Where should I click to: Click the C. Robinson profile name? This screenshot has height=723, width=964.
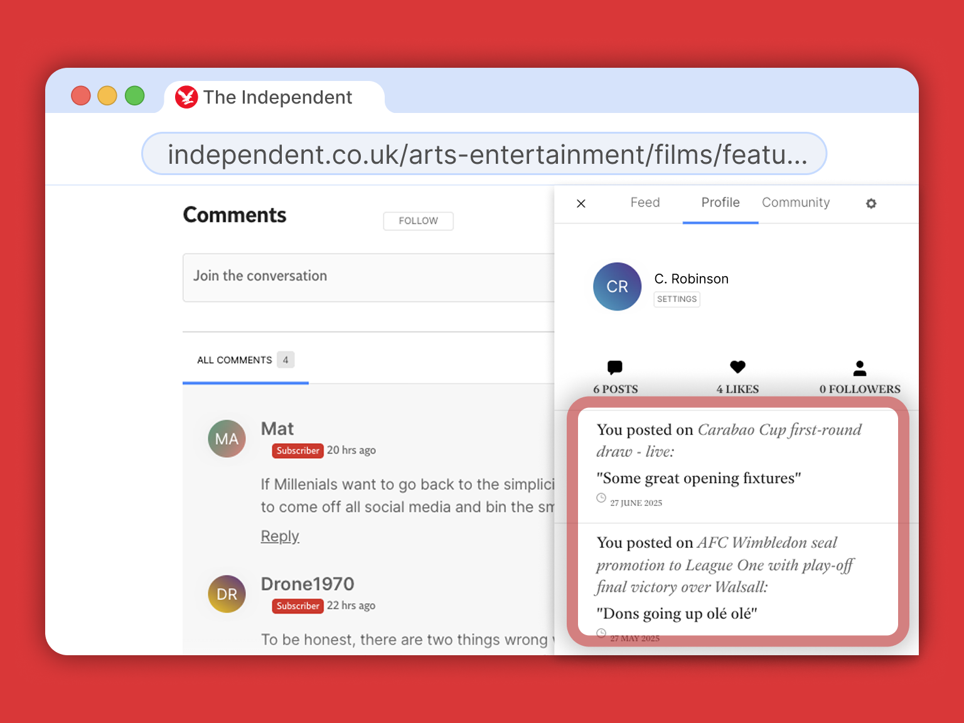[692, 279]
